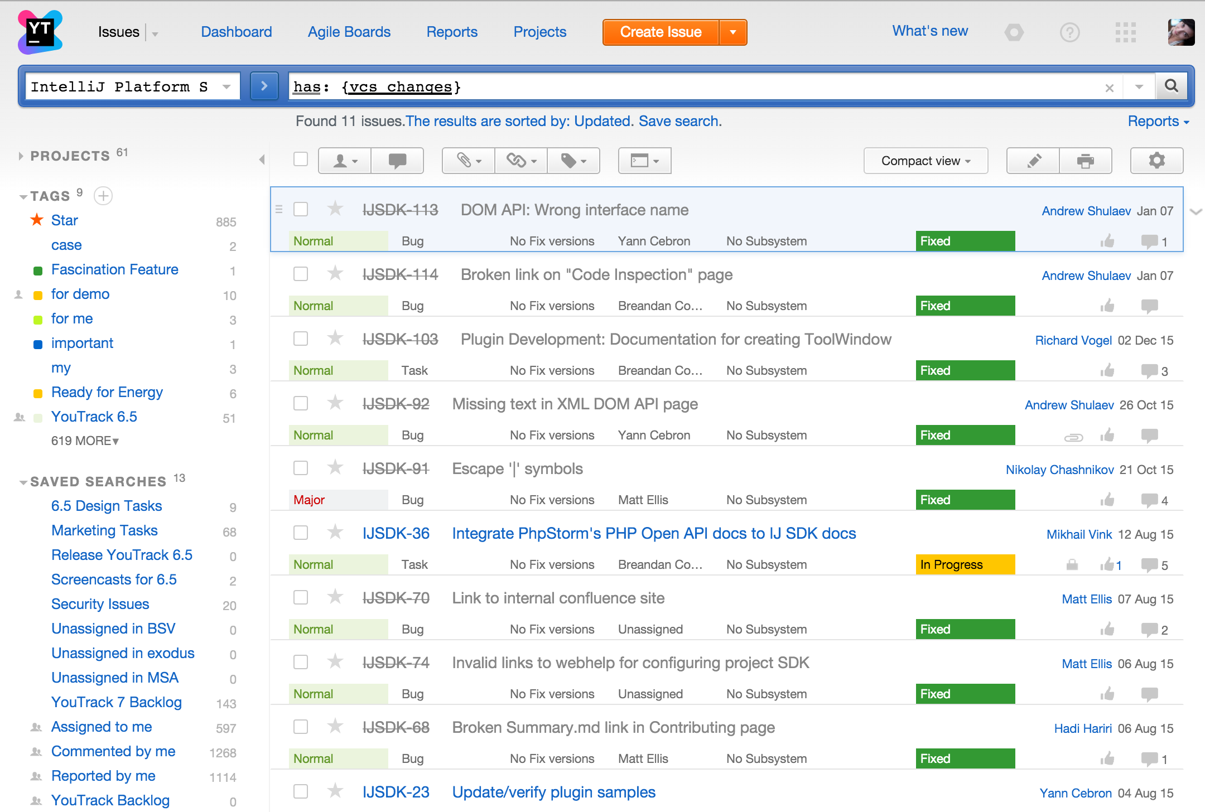Viewport: 1205px width, 812px height.
Task: Open the tag toolbar dropdown
Action: [x=573, y=161]
